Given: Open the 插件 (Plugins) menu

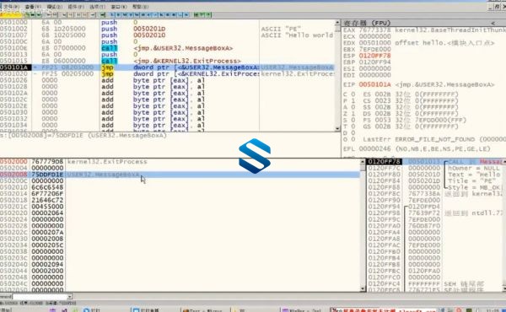Looking at the screenshot, I should tap(76, 7).
